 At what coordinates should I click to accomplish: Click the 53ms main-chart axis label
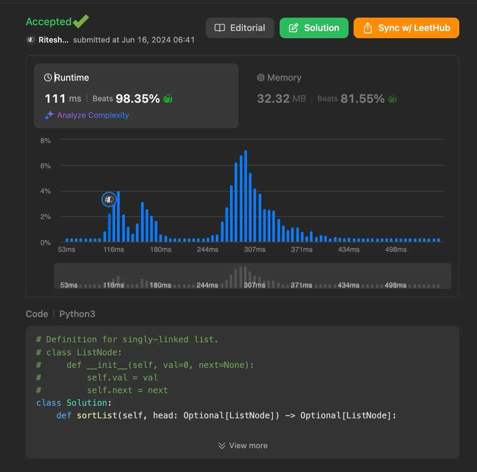click(66, 249)
